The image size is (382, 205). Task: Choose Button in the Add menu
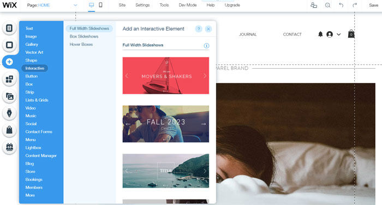coord(32,76)
